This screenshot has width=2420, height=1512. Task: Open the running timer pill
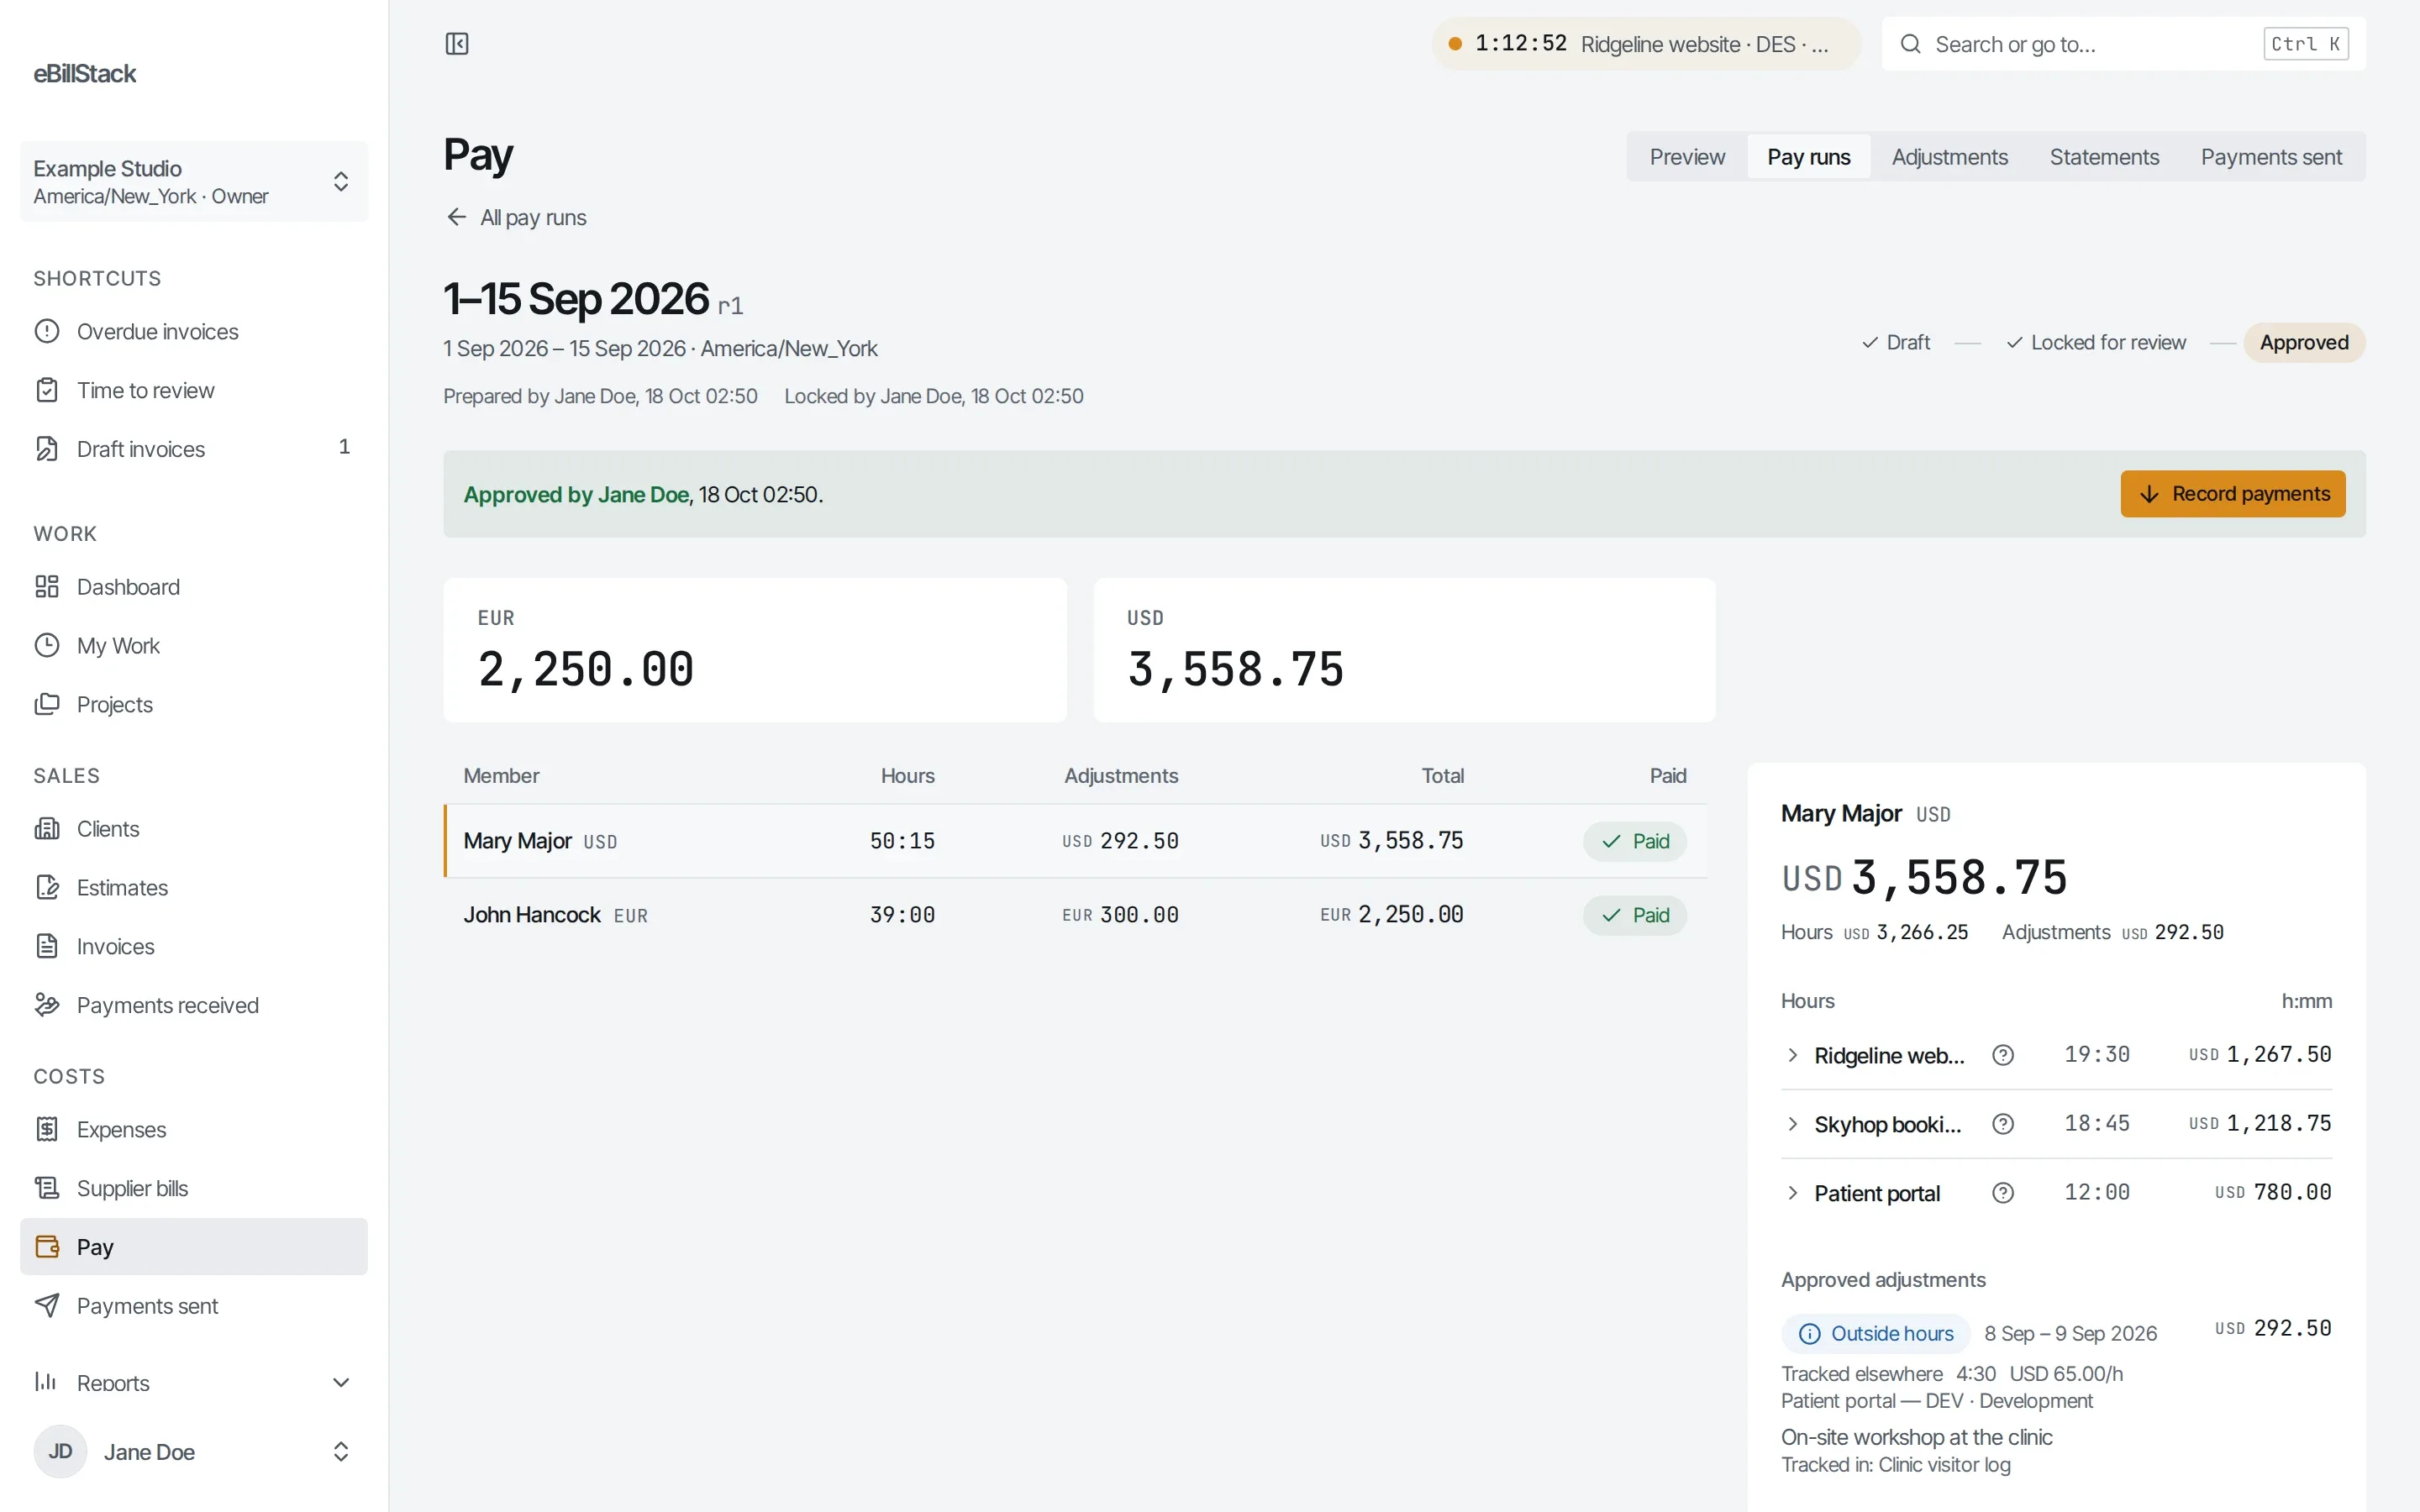(1645, 44)
